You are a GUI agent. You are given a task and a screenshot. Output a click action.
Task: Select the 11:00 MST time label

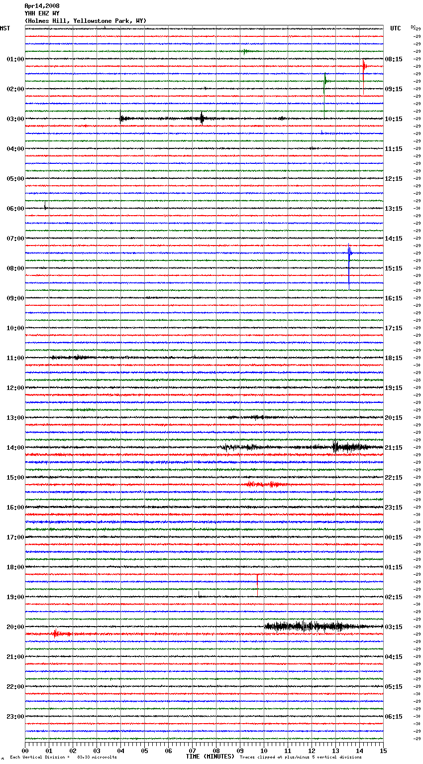pos(15,358)
